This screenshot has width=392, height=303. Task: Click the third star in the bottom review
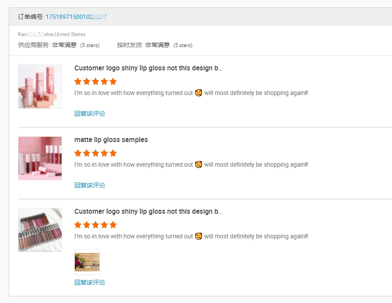point(95,225)
